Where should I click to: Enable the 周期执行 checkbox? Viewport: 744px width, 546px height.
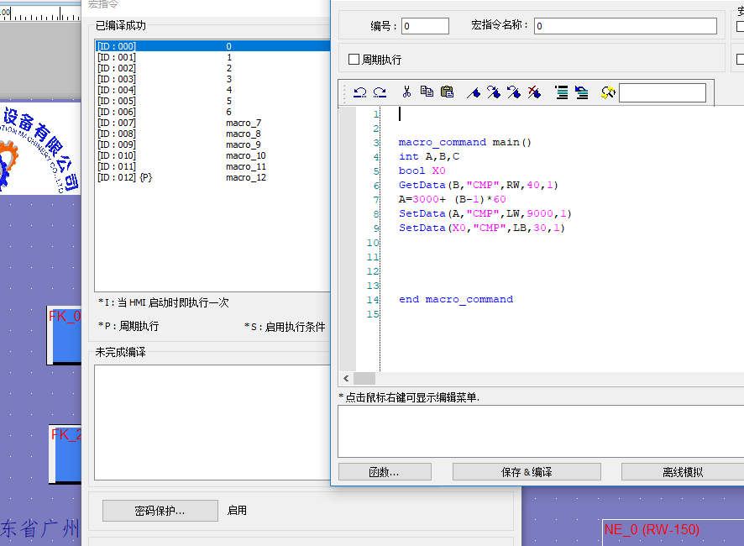click(x=354, y=60)
